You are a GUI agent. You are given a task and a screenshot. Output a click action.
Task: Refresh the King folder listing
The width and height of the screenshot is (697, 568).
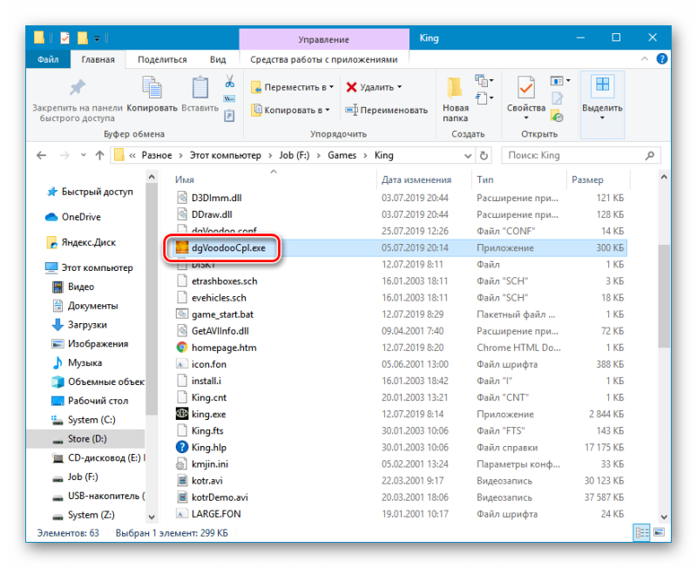(484, 156)
